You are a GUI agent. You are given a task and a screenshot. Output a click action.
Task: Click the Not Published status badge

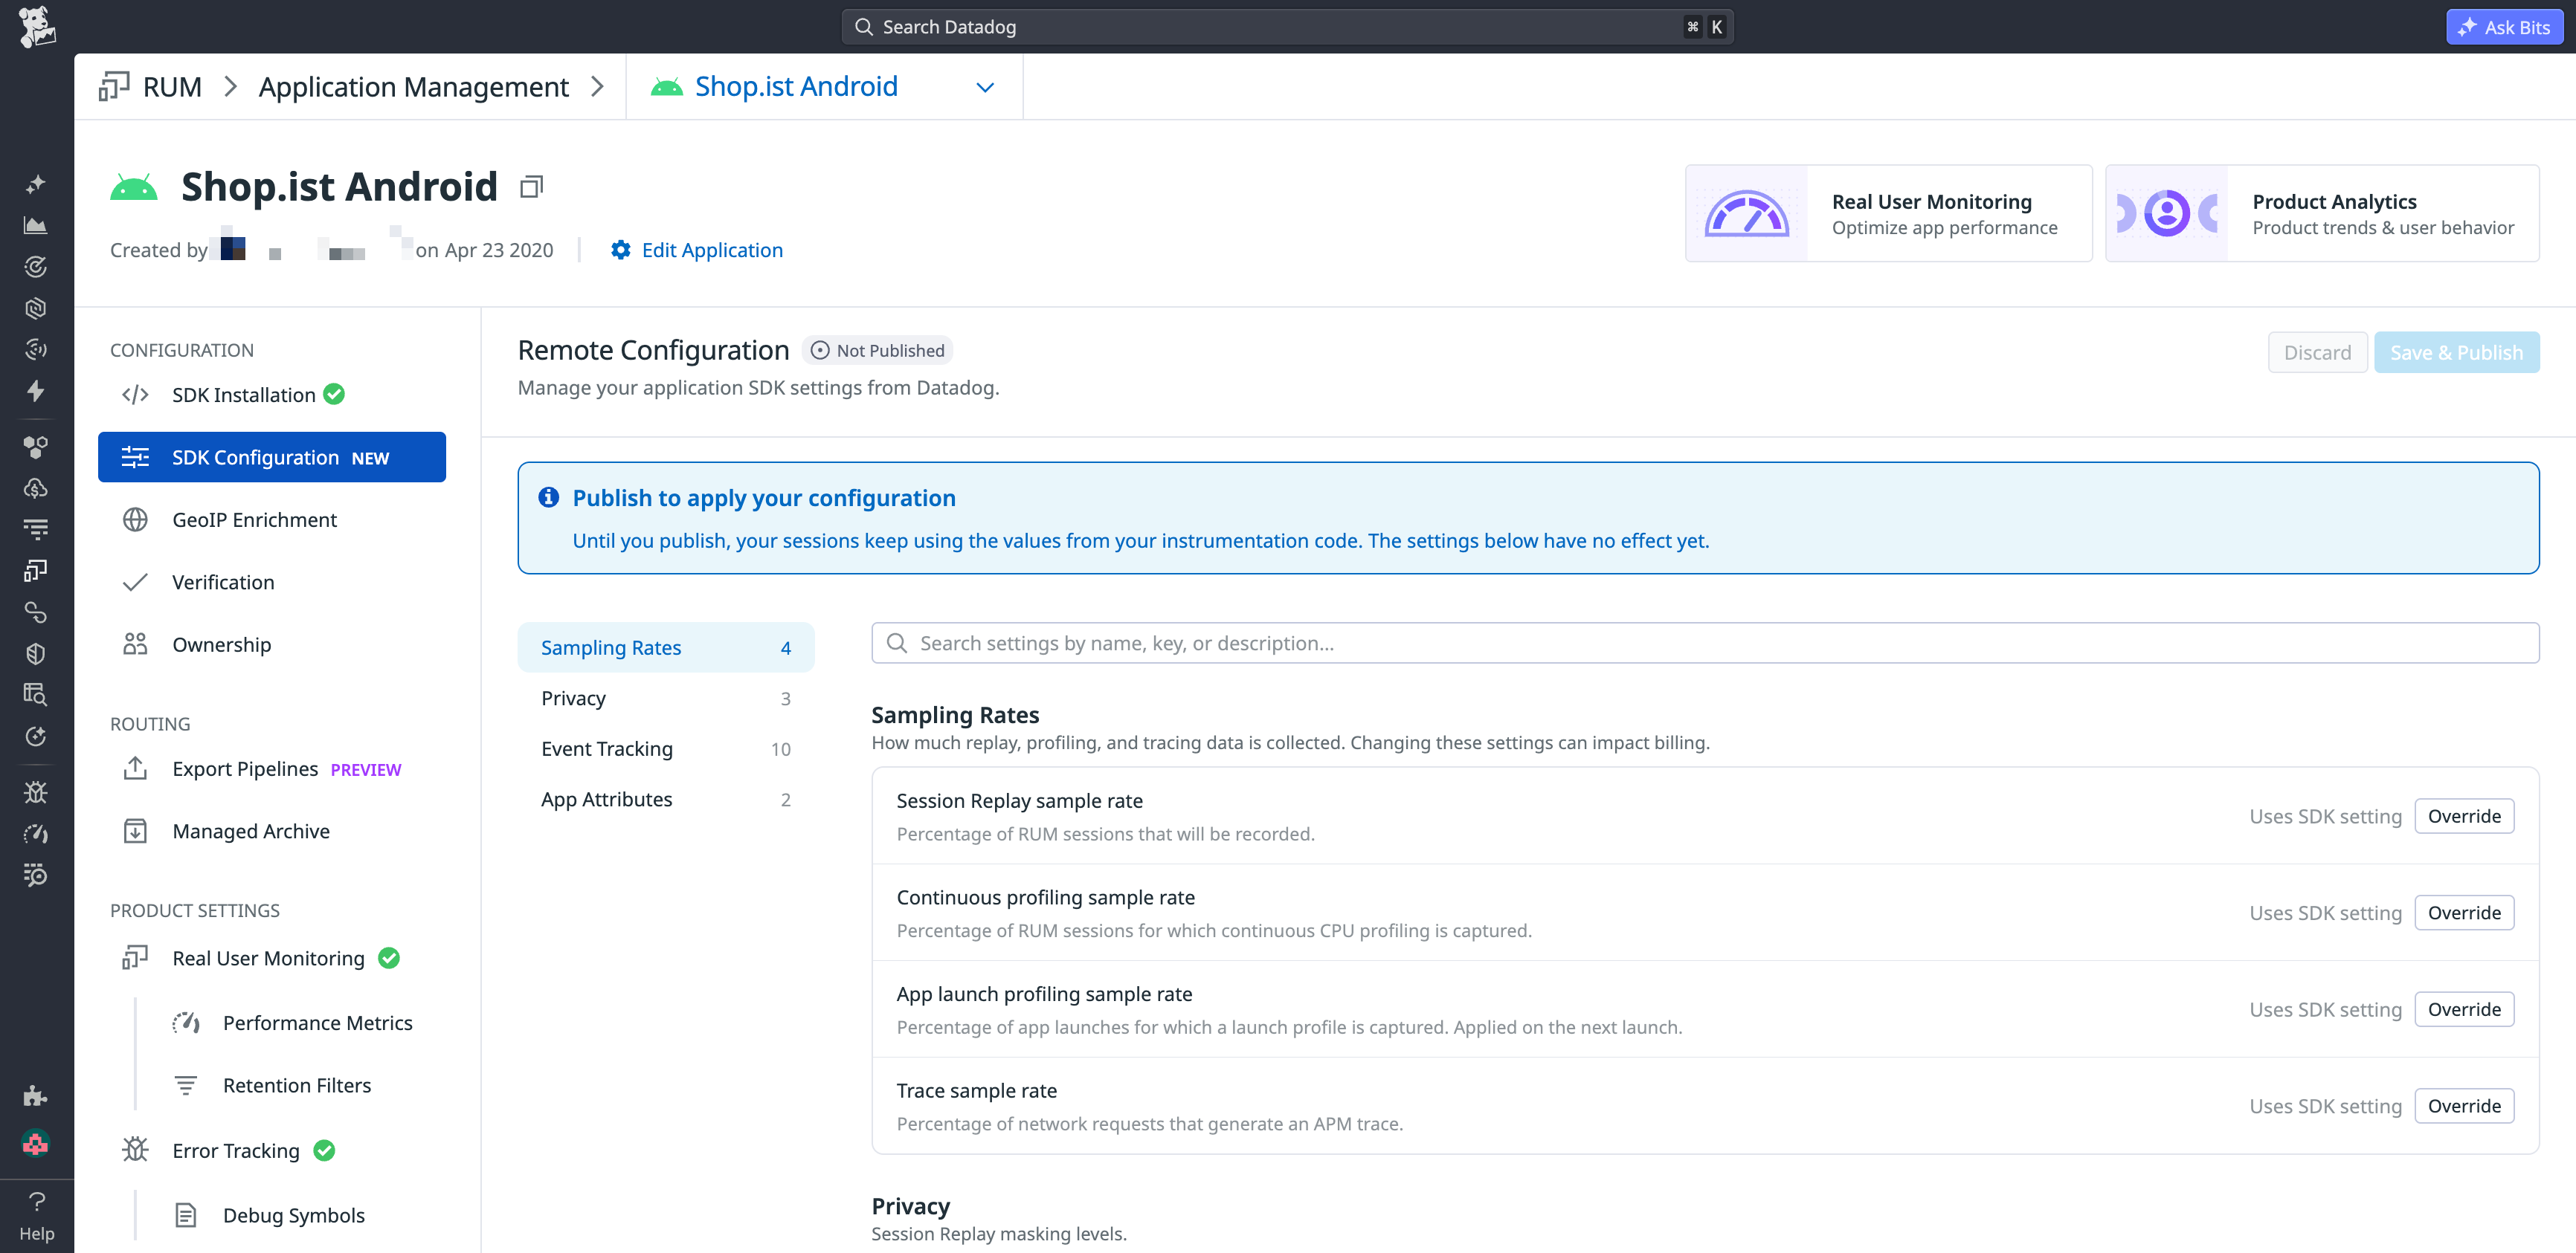[877, 351]
